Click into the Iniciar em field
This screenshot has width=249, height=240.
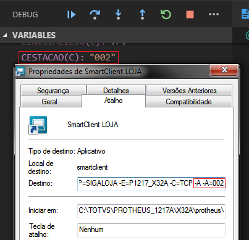coord(151,210)
